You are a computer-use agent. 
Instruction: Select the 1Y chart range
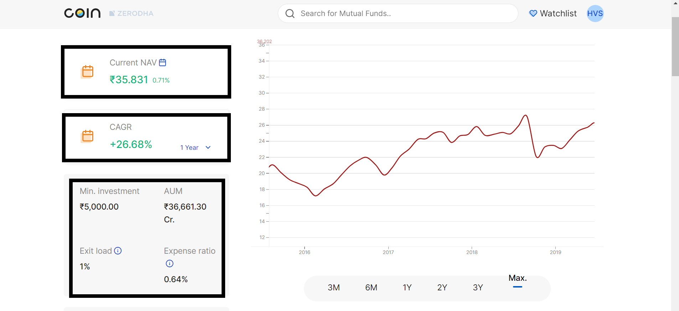click(x=407, y=288)
